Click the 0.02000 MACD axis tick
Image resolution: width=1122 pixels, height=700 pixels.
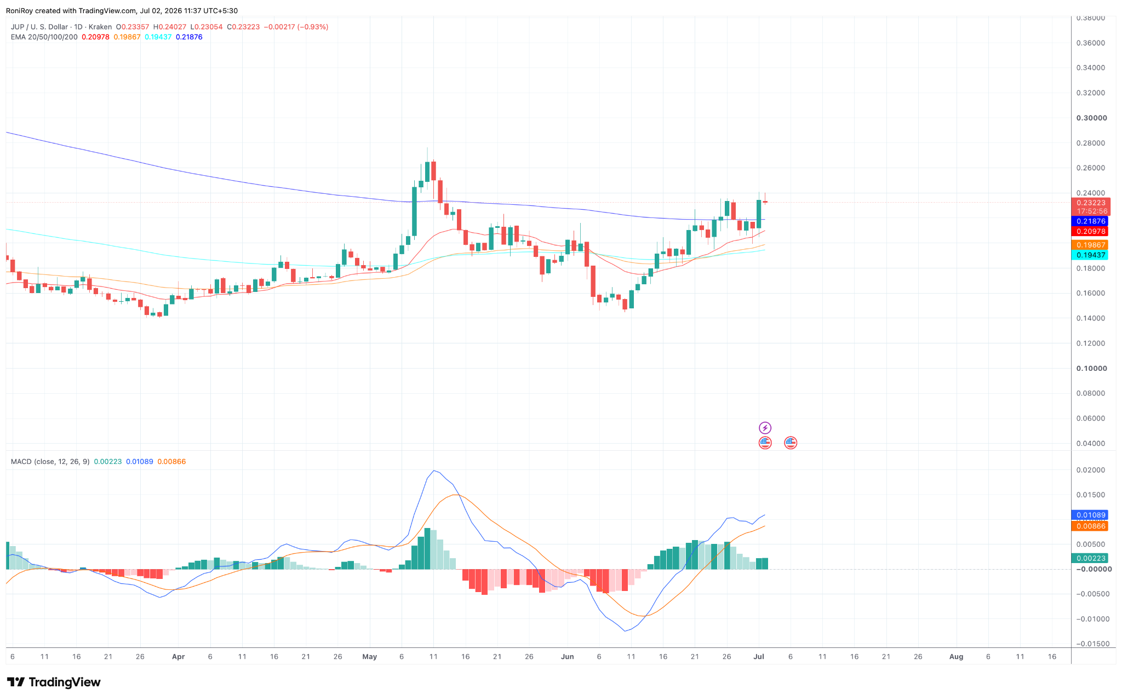[1091, 471]
